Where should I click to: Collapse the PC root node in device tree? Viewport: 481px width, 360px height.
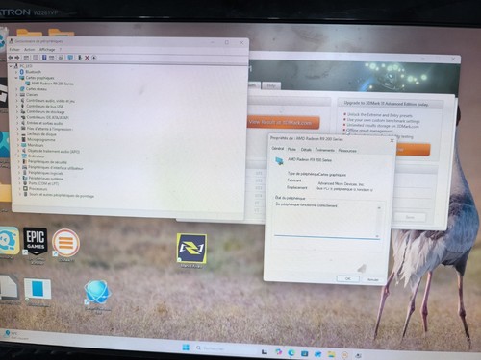[11, 66]
